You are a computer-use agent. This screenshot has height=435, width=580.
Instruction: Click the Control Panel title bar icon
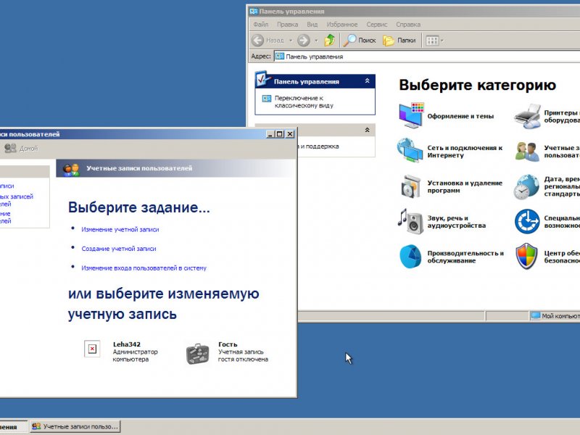pos(253,12)
